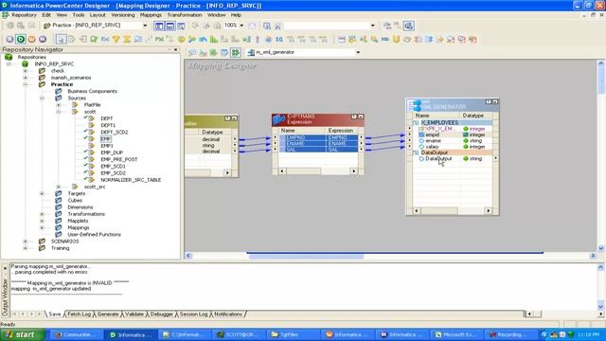Expand the Targets node
The height and width of the screenshot is (341, 606).
[42, 193]
